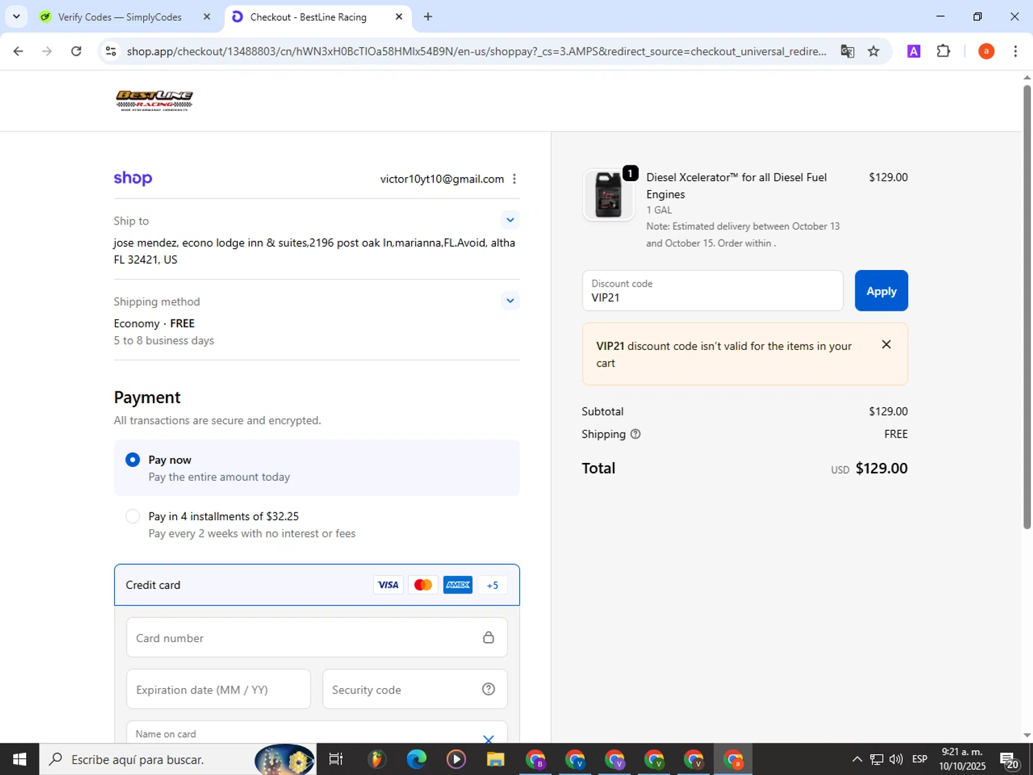Click the Total $129.00 amount

point(881,468)
